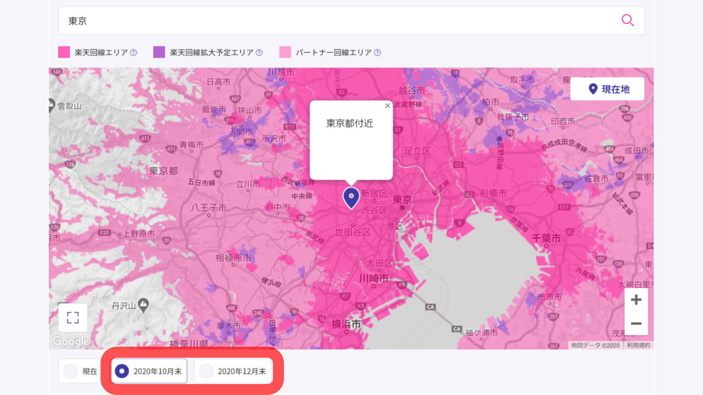This screenshot has width=703, height=395.
Task: Close the 東京都付近 info popup
Action: tap(387, 106)
